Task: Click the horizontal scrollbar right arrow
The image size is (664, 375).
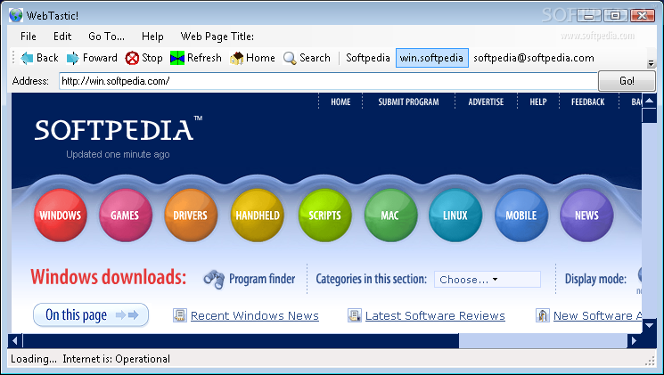Action: coord(634,341)
